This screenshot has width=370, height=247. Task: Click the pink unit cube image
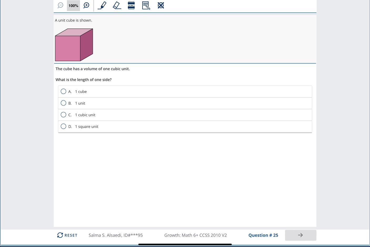(x=74, y=45)
